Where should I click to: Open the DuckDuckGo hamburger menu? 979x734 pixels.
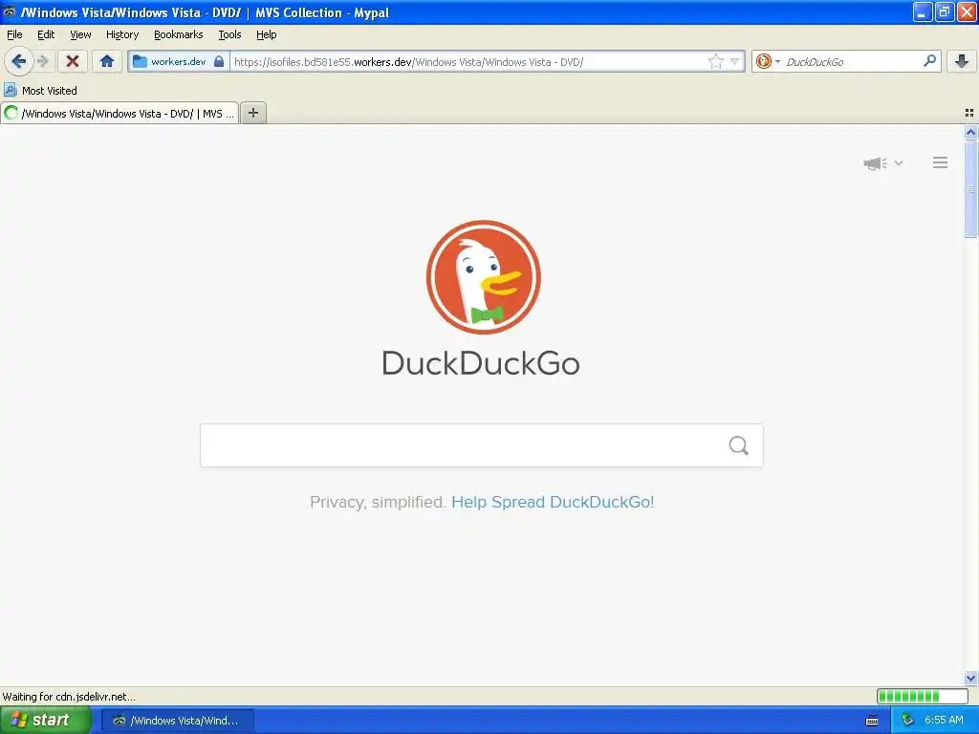coord(941,162)
